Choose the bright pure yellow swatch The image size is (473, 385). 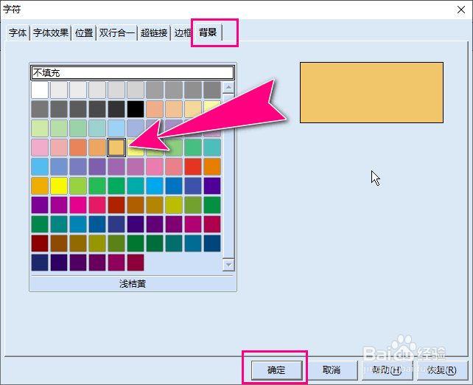59,186
